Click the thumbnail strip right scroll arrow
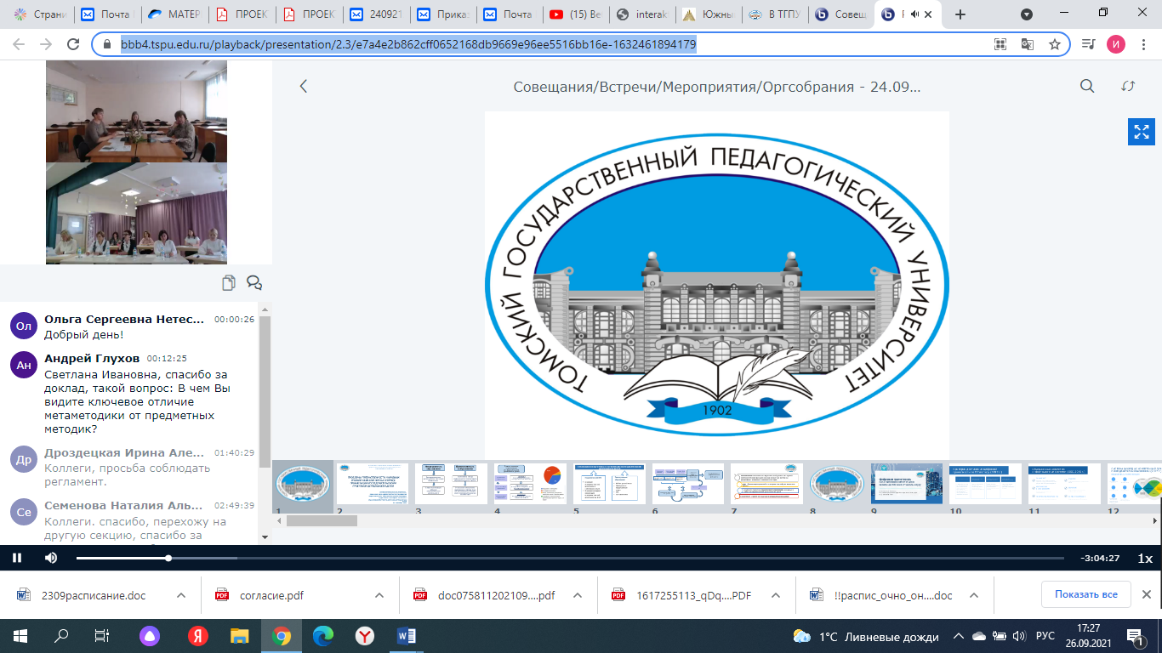This screenshot has height=653, width=1162. coord(1154,520)
